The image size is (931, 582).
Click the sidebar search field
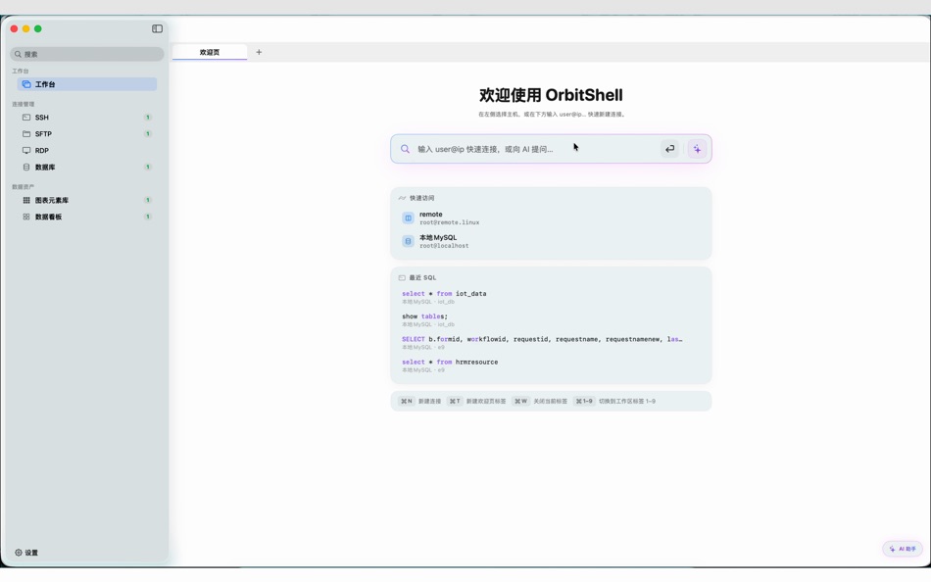pyautogui.click(x=86, y=54)
